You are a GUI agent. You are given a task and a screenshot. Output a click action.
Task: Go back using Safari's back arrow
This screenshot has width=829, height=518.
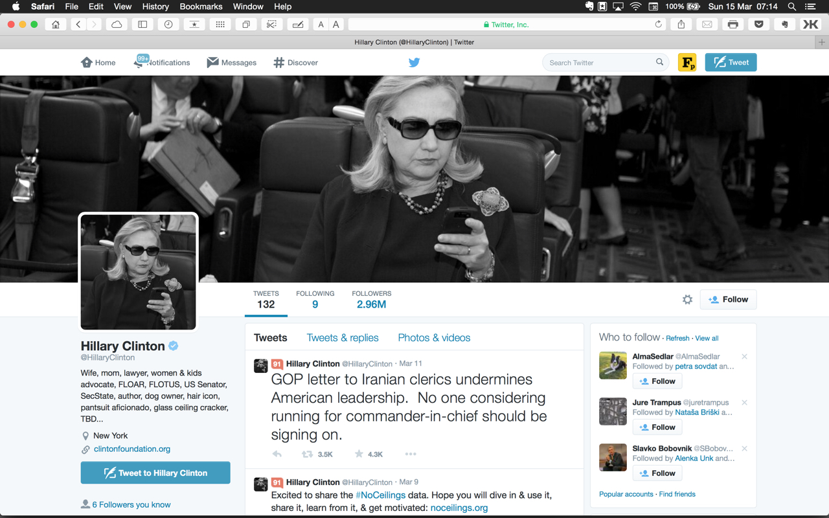(78, 25)
